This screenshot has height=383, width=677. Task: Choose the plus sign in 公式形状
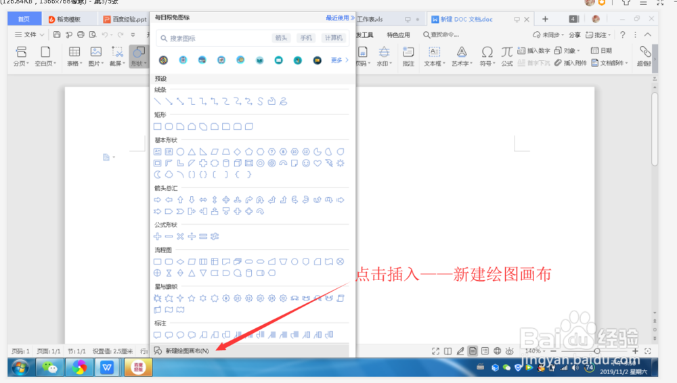[x=158, y=236]
